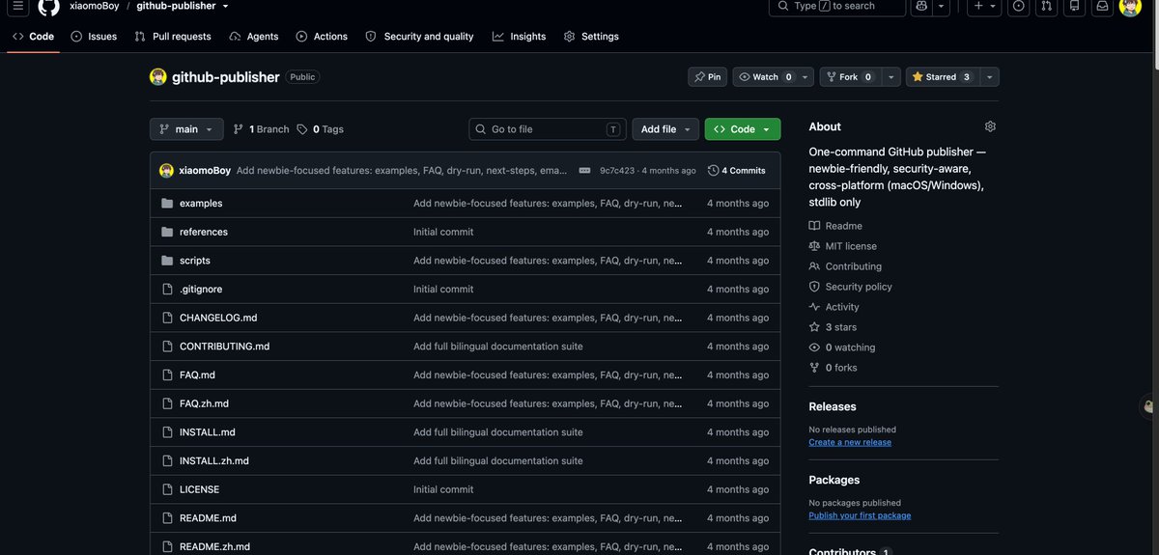Click the commit message ellipsis icon
Image resolution: width=1159 pixels, height=555 pixels.
(584, 170)
